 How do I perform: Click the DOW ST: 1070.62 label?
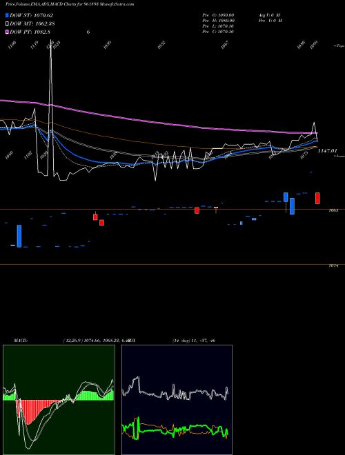click(x=31, y=15)
